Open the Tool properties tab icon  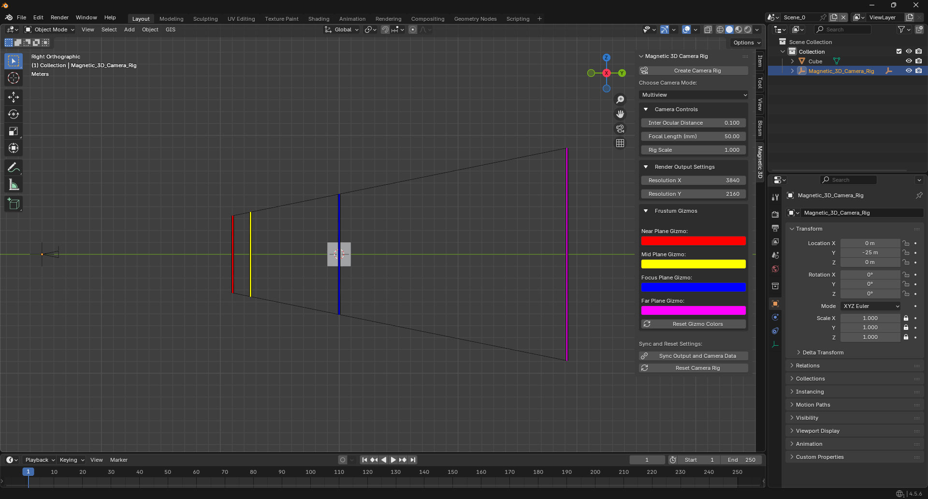pyautogui.click(x=775, y=197)
